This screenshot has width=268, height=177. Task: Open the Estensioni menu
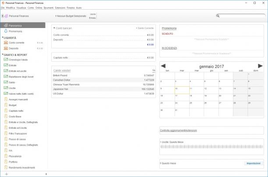point(60,8)
